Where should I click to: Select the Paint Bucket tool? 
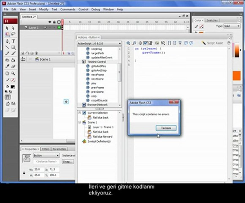[x=13, y=60]
